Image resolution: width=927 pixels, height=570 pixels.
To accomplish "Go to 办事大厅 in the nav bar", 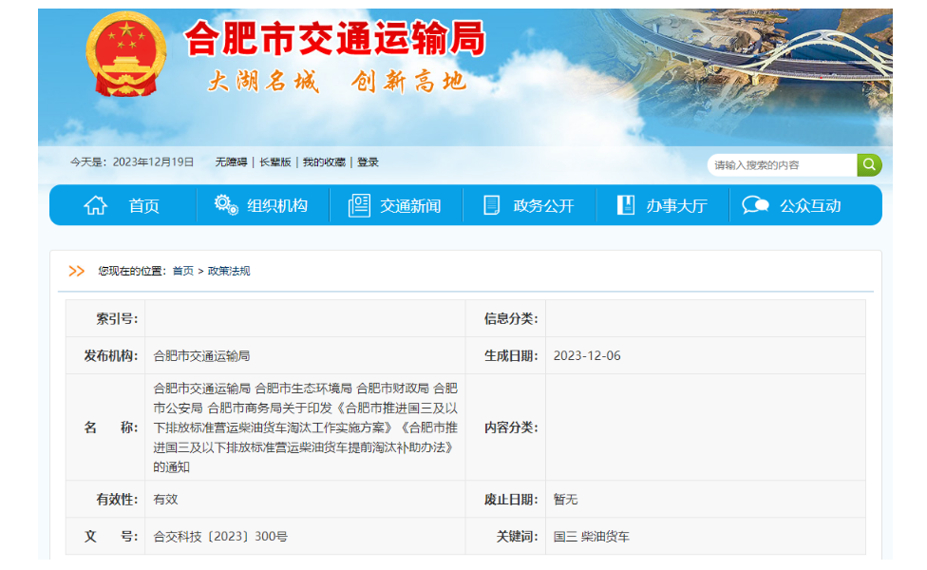I will [x=676, y=206].
